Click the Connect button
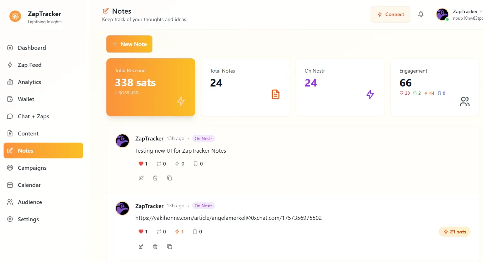This screenshot has width=483, height=262. click(x=391, y=14)
